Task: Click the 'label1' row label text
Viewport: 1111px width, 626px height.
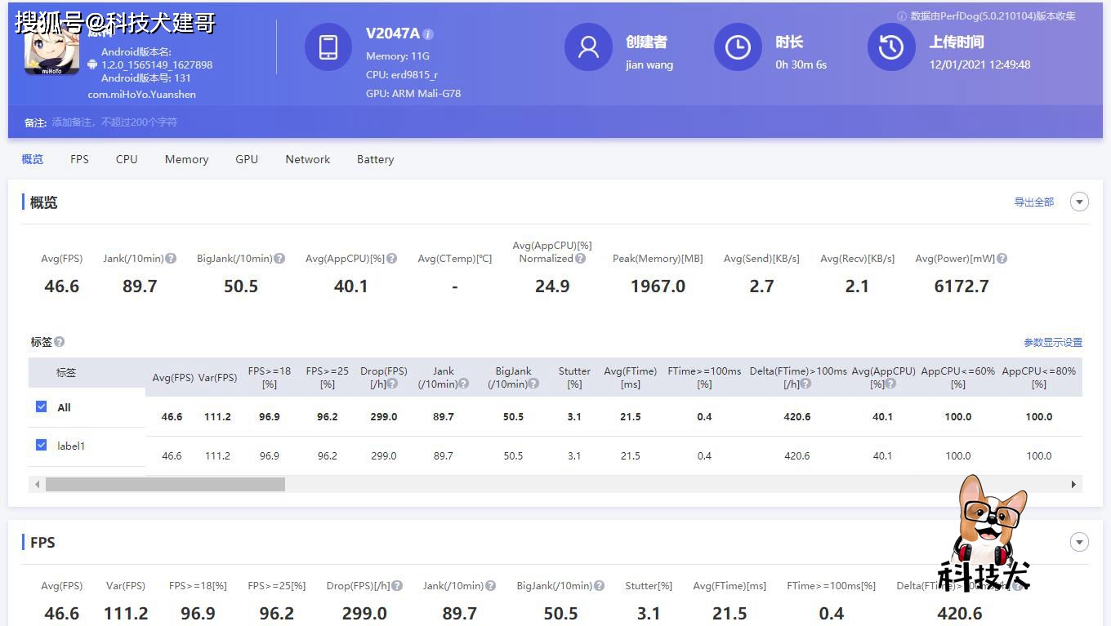Action: pos(71,446)
